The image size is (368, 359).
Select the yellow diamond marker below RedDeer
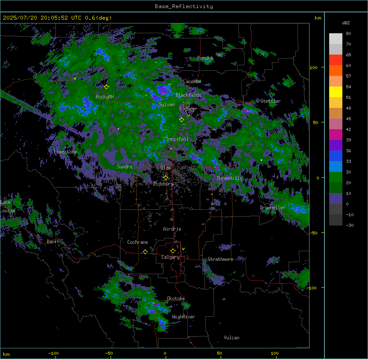pyautogui.click(x=181, y=119)
